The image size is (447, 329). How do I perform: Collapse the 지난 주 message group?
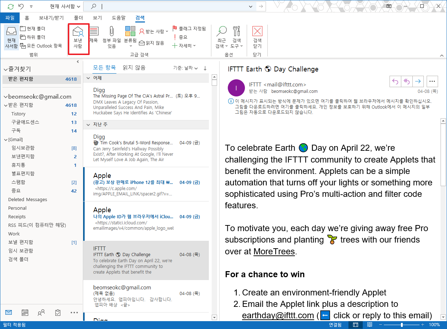[x=89, y=125]
